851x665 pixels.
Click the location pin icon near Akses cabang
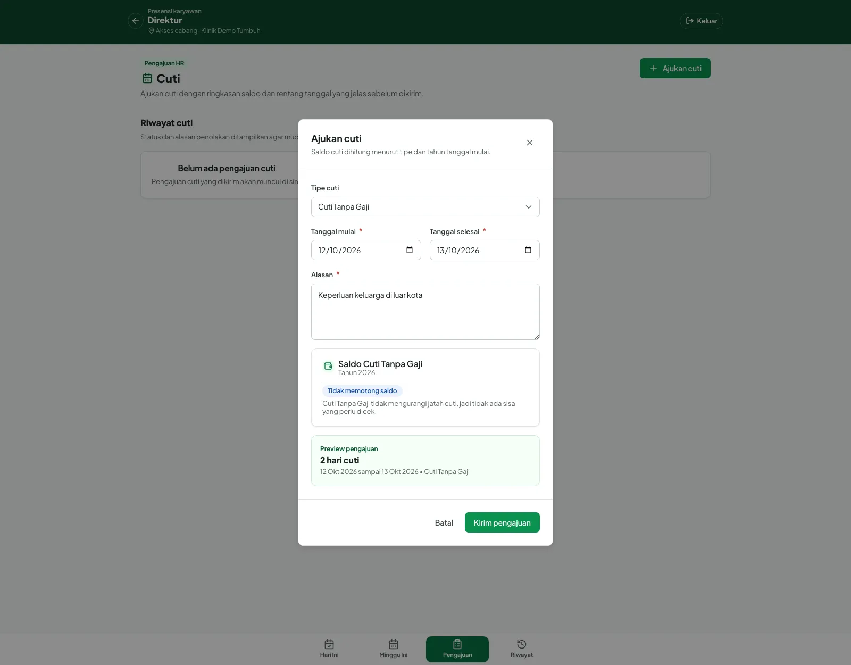151,31
